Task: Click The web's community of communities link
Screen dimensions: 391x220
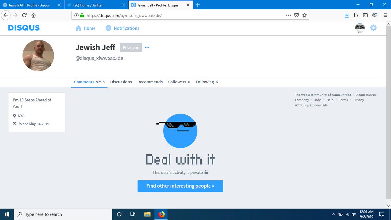Action: pos(323,95)
